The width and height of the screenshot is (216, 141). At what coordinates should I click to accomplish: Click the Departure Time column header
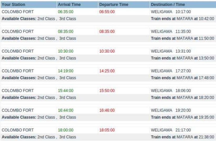(114, 4)
